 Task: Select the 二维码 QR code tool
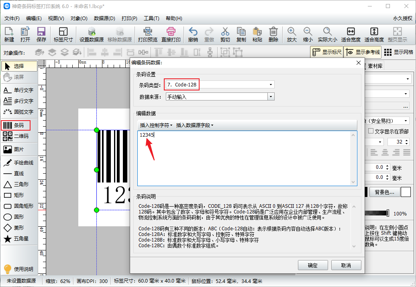tap(16, 136)
